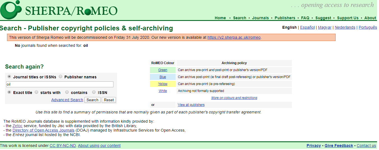379x150 pixels.
Task: Open the Journals menu item
Action: pos(260,18)
